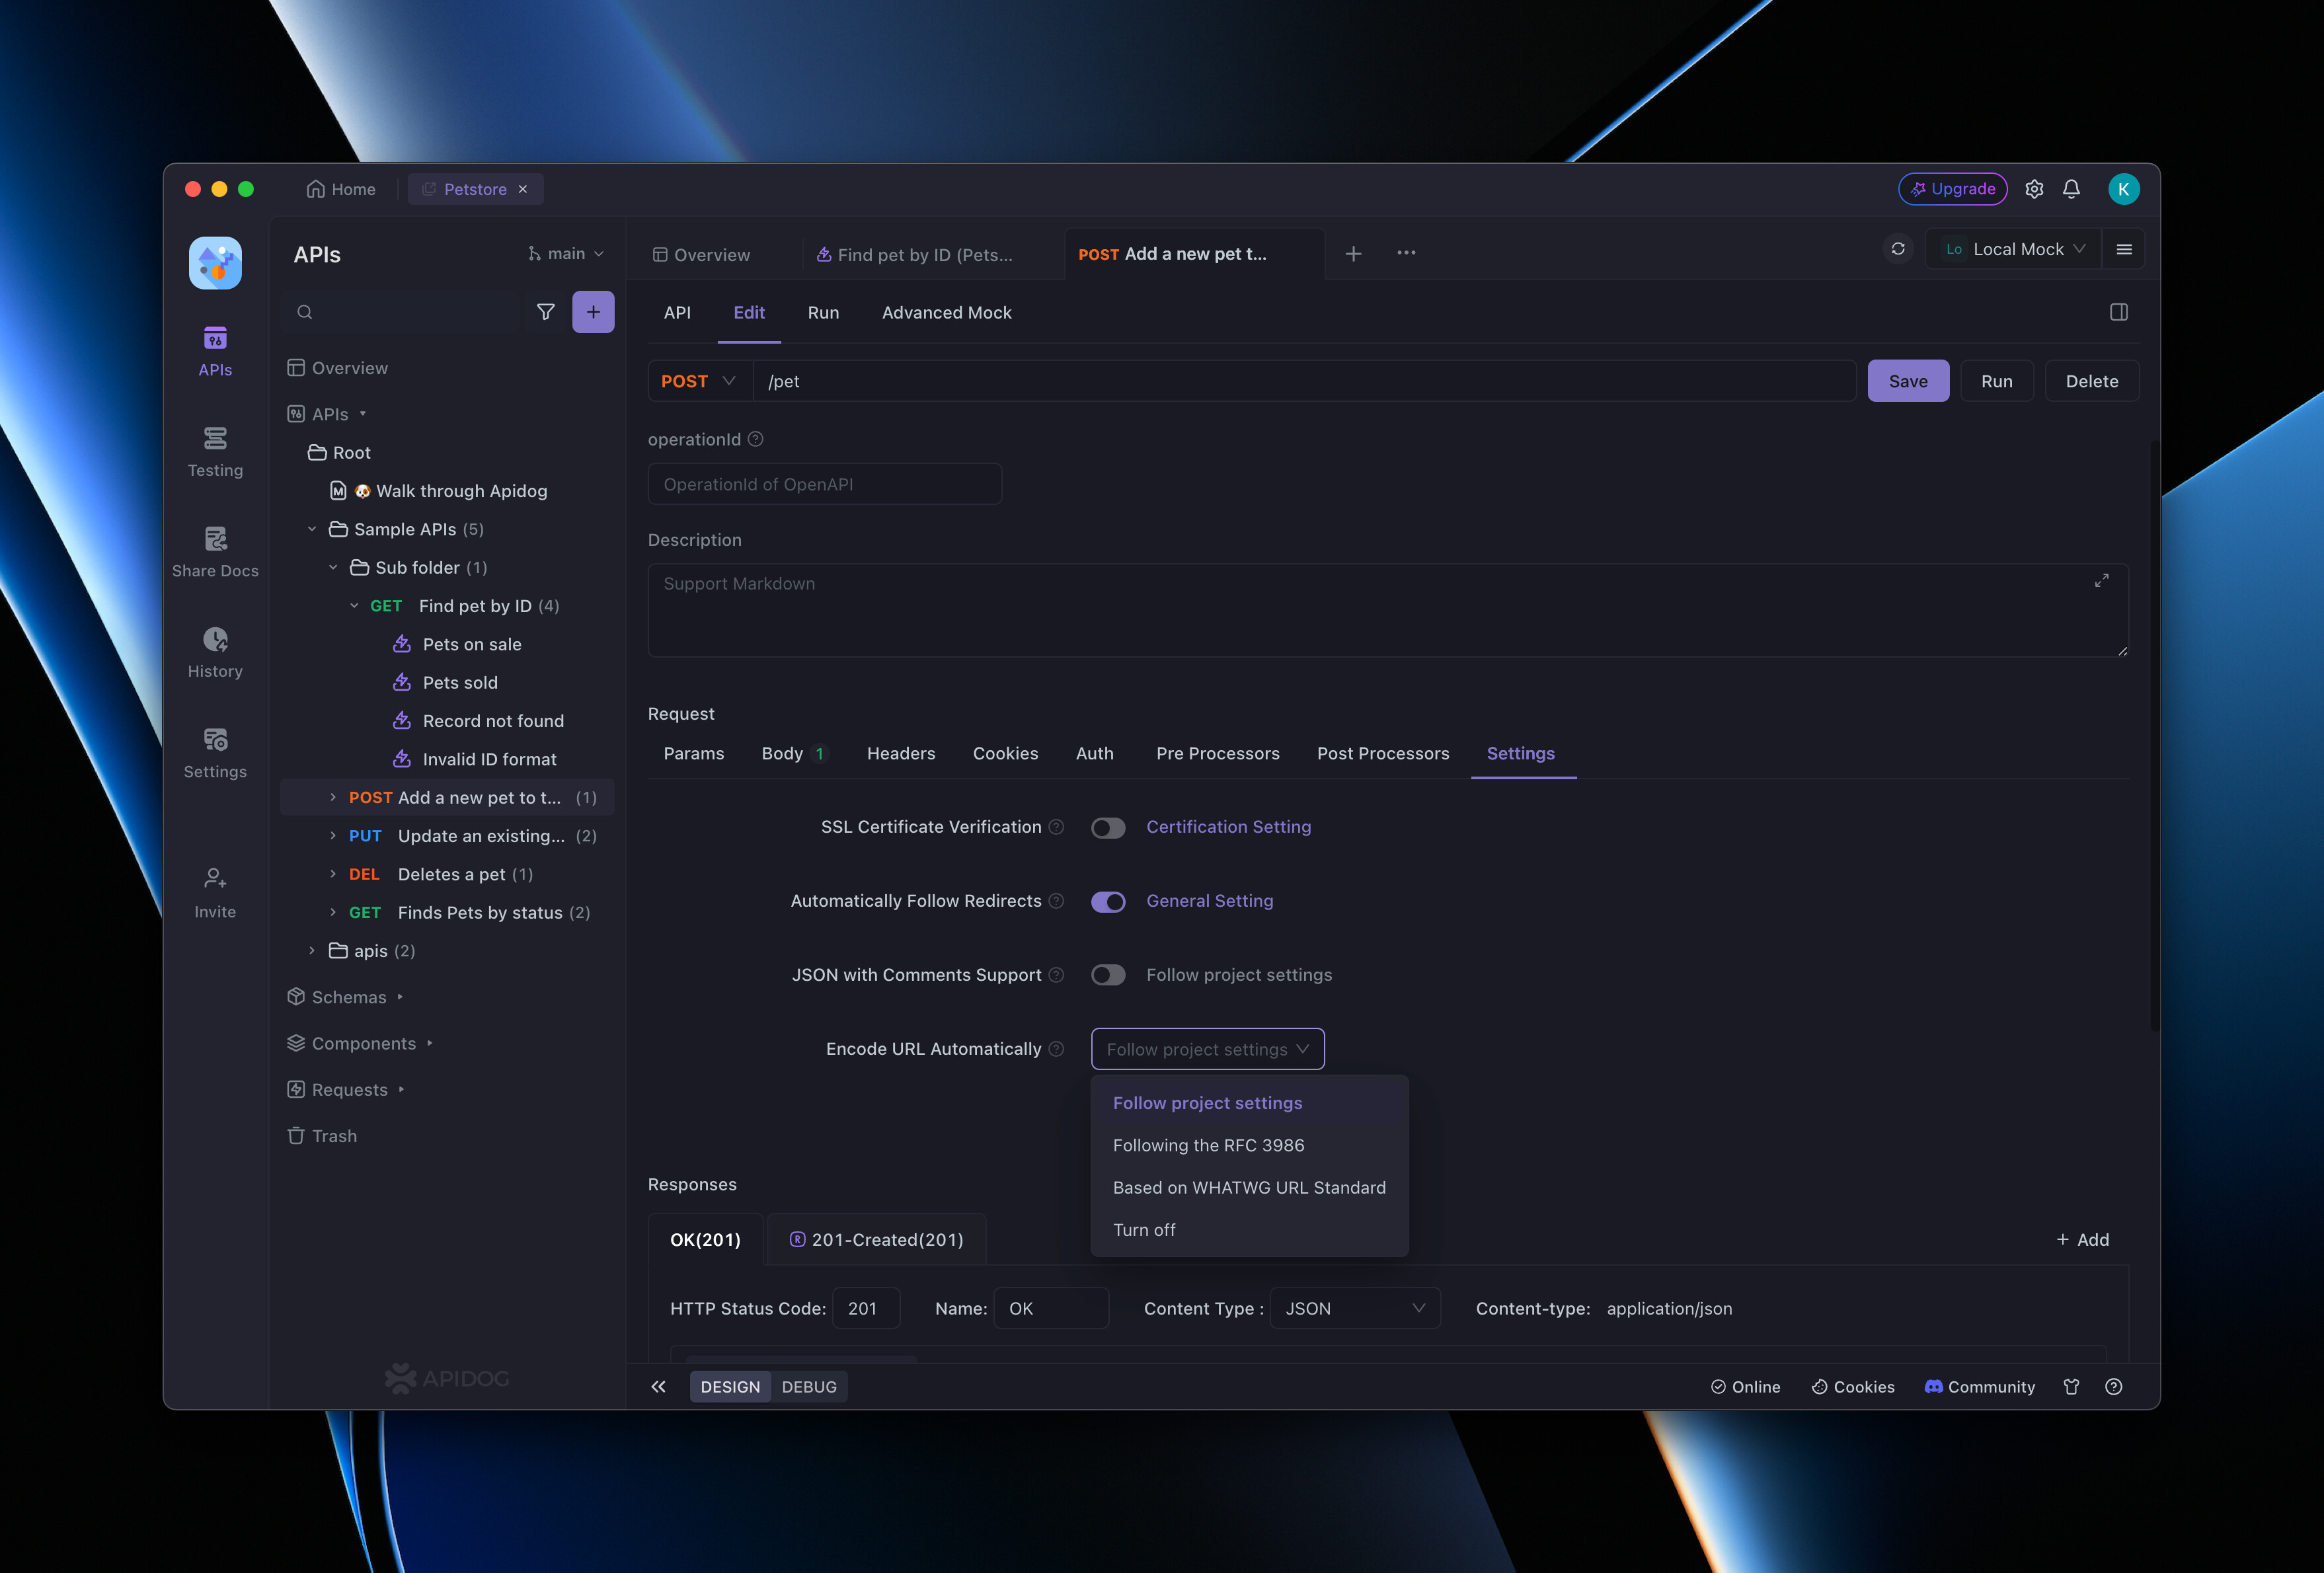Viewport: 2324px width, 1573px height.
Task: Select Turn off option
Action: tap(1249, 1230)
